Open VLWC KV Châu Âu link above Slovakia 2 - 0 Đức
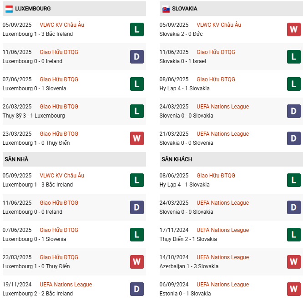The width and height of the screenshot is (303, 300). [219, 25]
